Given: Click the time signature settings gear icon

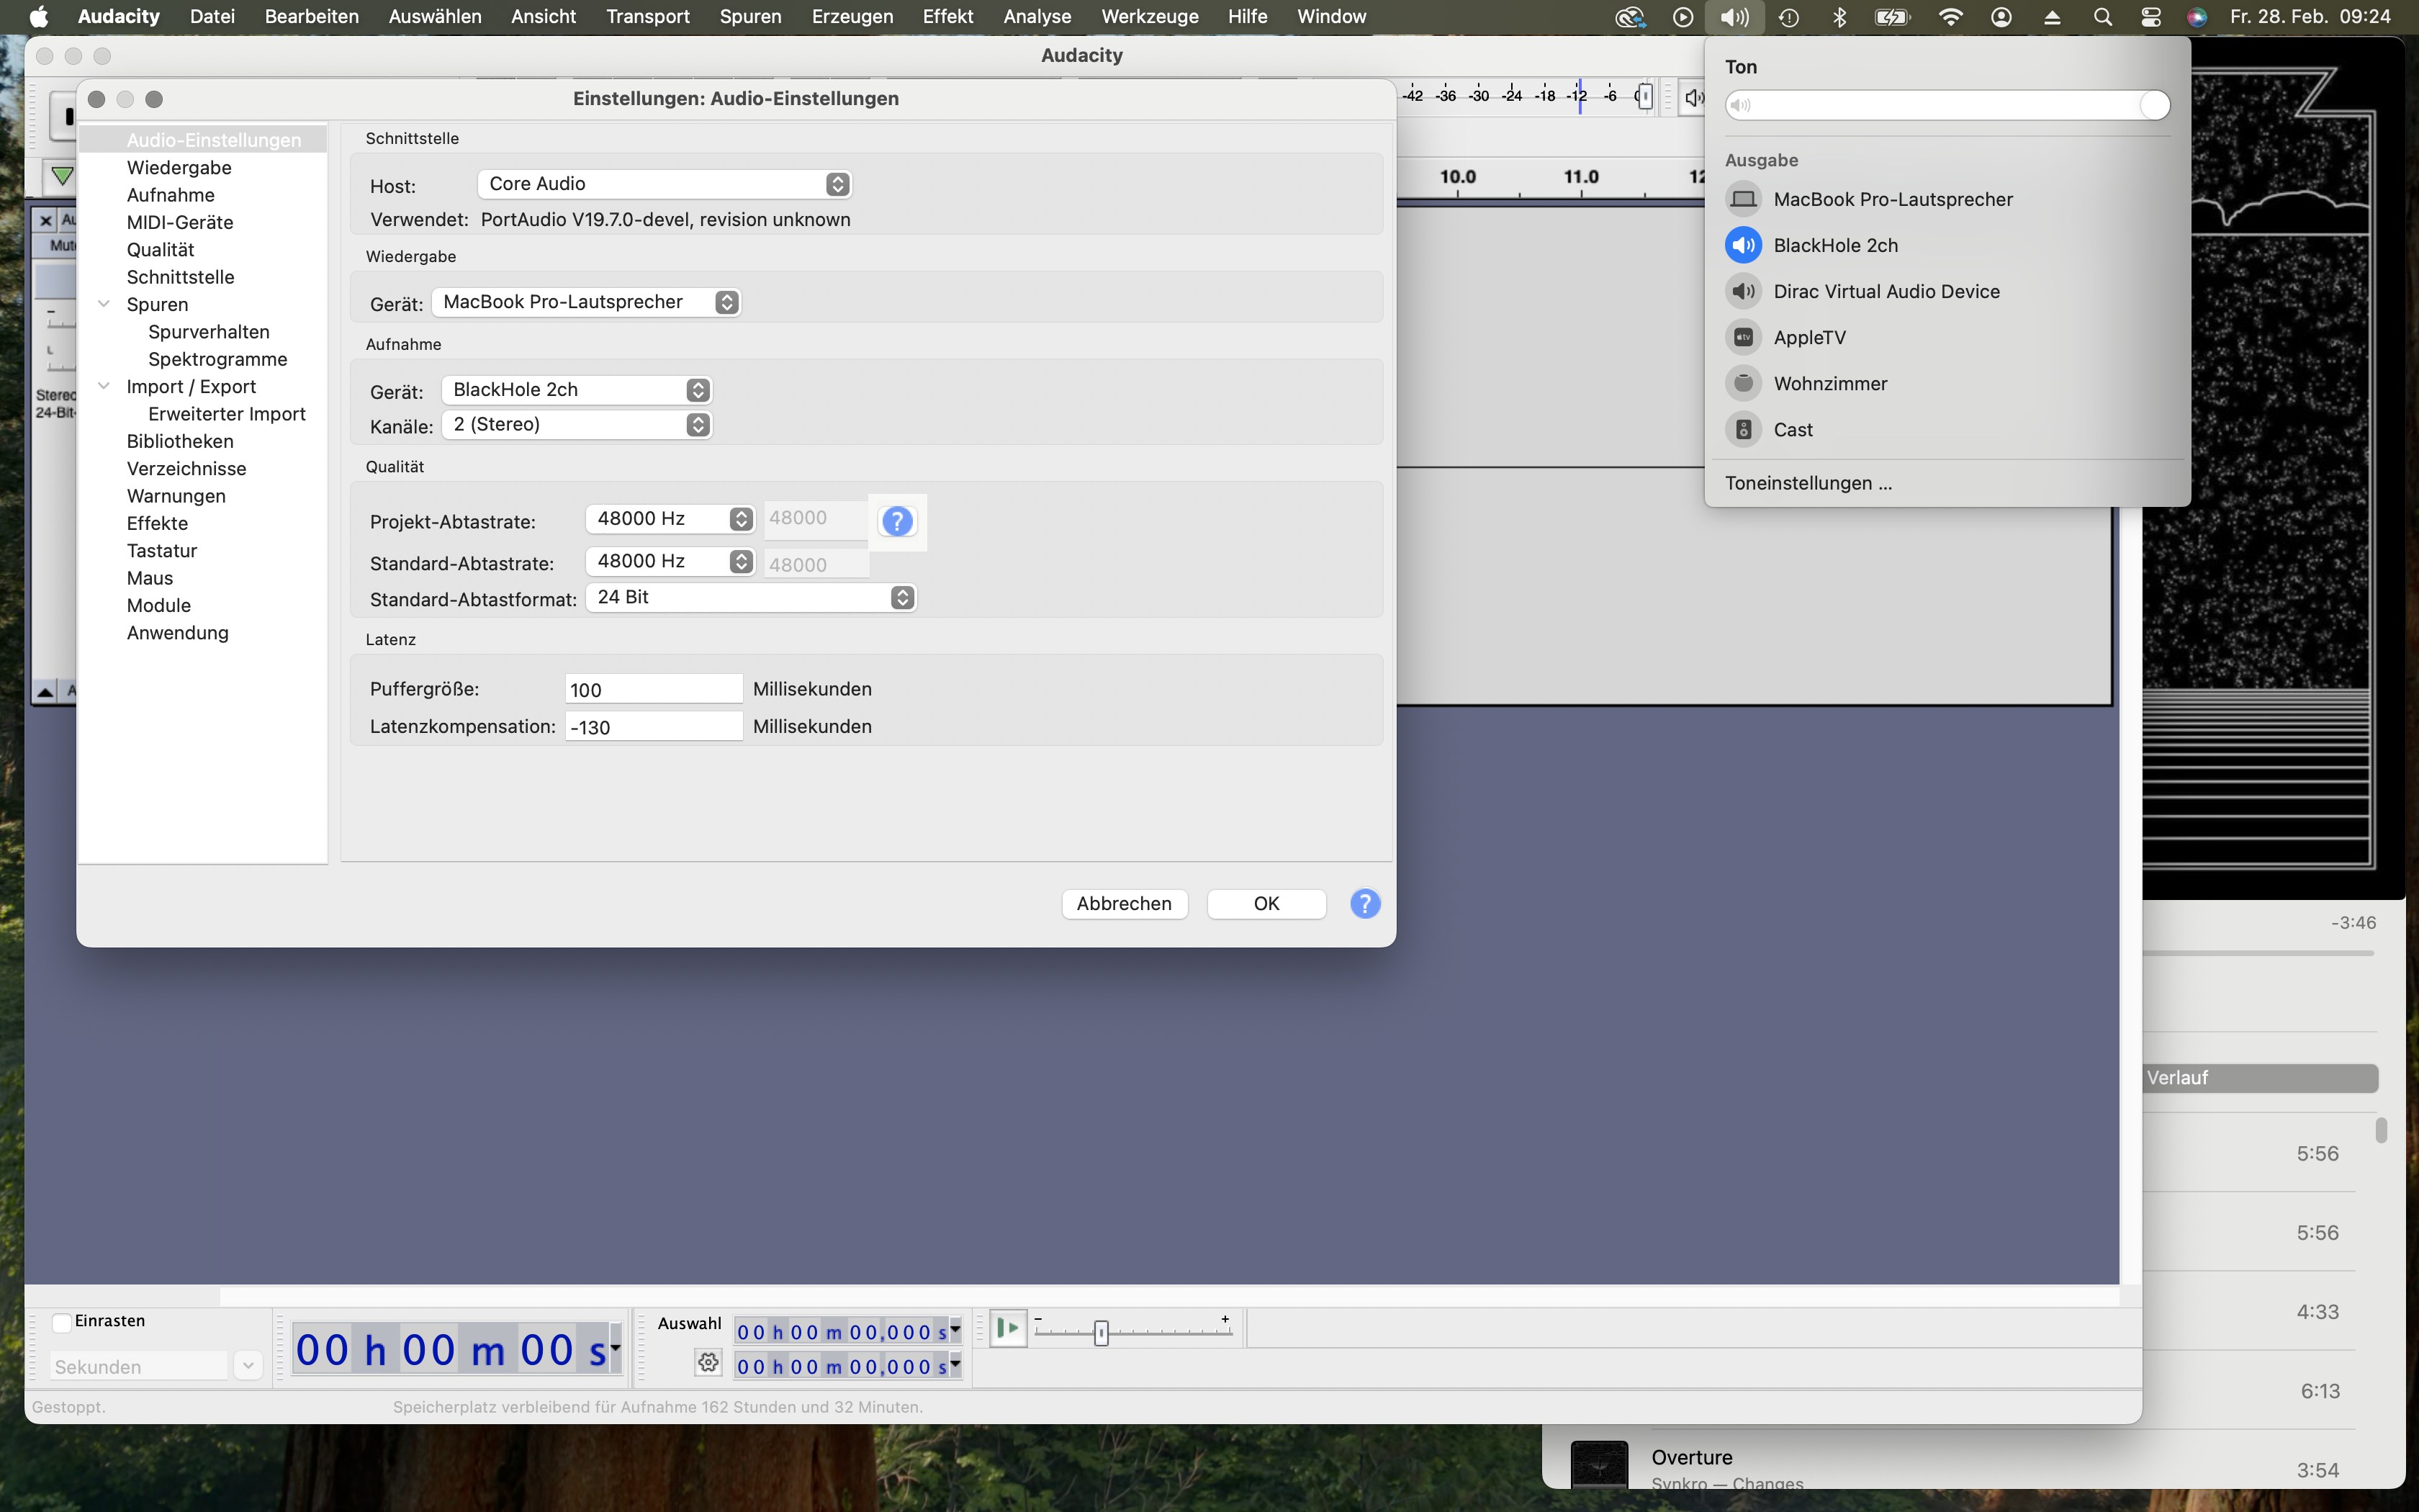Looking at the screenshot, I should point(708,1362).
